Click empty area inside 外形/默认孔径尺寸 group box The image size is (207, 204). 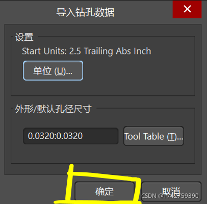tap(102, 155)
